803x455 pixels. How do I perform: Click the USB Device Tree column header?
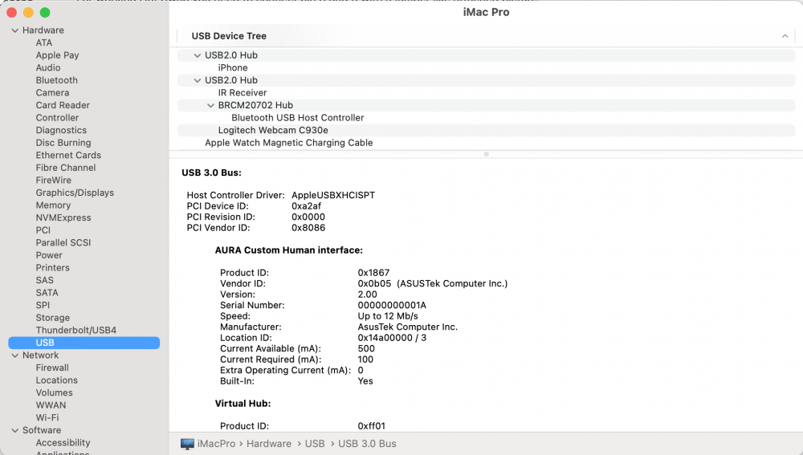click(229, 36)
